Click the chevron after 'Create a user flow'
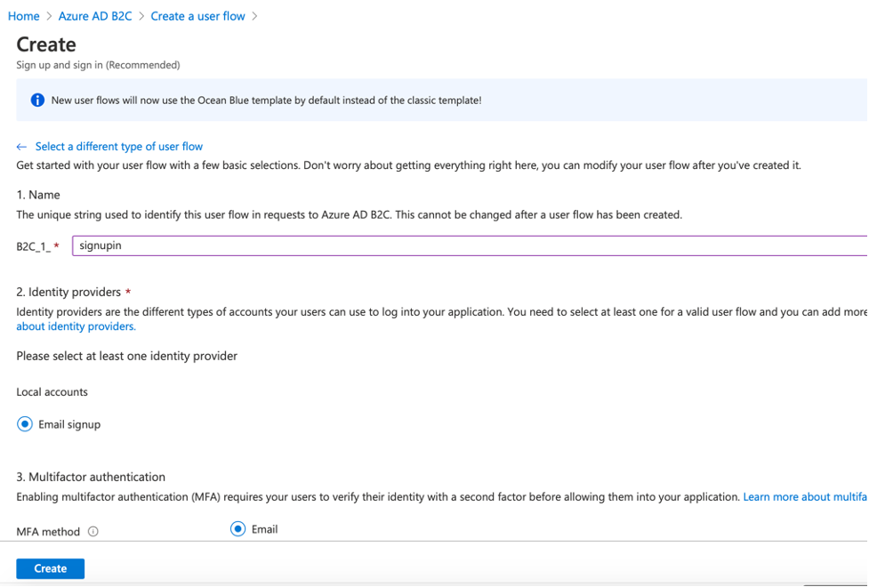 (254, 16)
